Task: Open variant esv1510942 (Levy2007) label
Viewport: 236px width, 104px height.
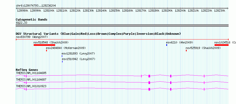Action: [78, 59]
